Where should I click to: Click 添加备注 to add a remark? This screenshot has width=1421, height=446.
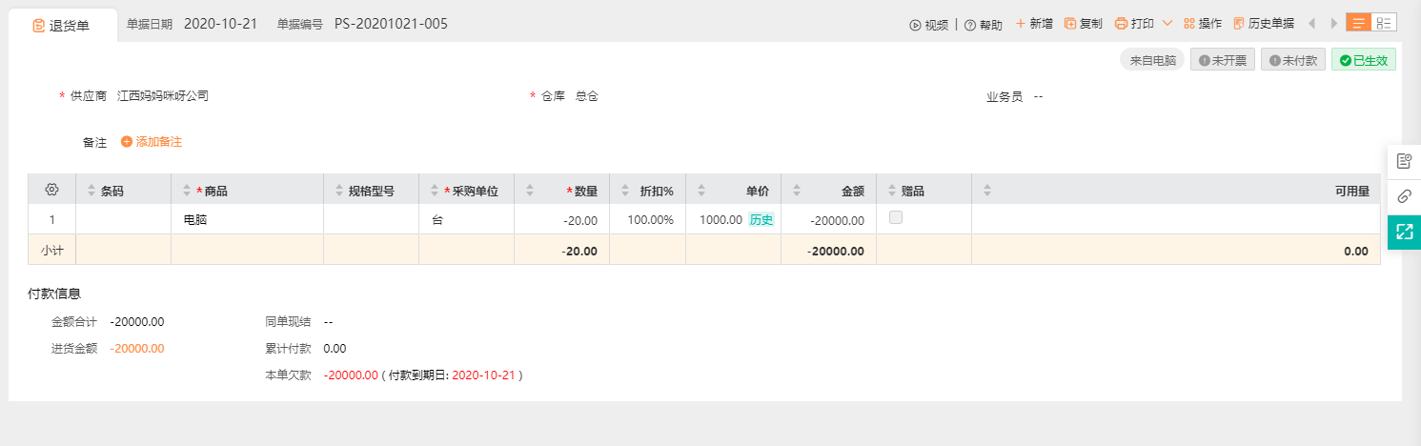[x=152, y=142]
